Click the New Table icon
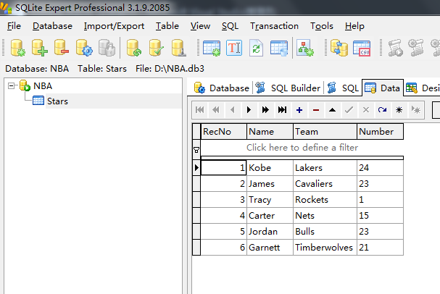Viewport: 440px width, 294px height. 212,49
